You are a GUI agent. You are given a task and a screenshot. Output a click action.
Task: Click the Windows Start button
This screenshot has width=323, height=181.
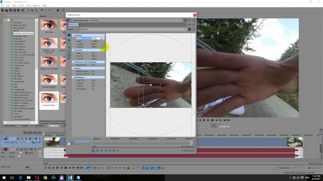coord(4,177)
